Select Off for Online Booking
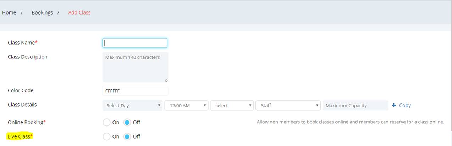This screenshot has width=452, height=146. click(127, 122)
